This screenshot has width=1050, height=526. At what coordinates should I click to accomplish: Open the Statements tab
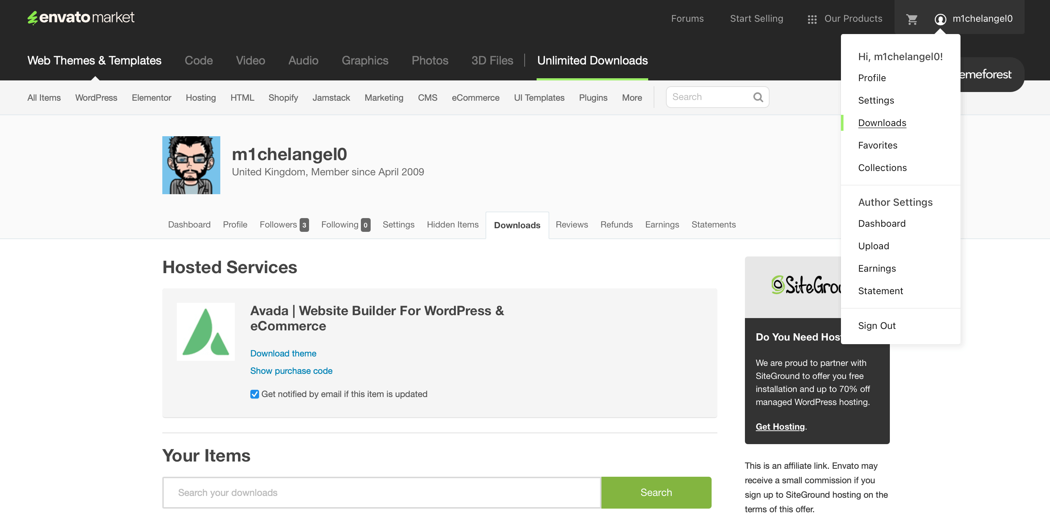[713, 225]
